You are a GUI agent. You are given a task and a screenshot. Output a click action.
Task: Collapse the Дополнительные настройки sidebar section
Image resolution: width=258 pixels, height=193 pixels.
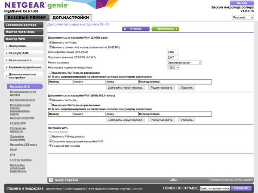click(24, 76)
